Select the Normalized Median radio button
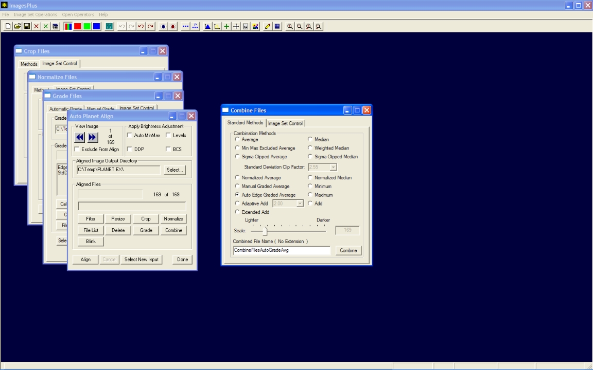This screenshot has width=593, height=370. click(310, 177)
